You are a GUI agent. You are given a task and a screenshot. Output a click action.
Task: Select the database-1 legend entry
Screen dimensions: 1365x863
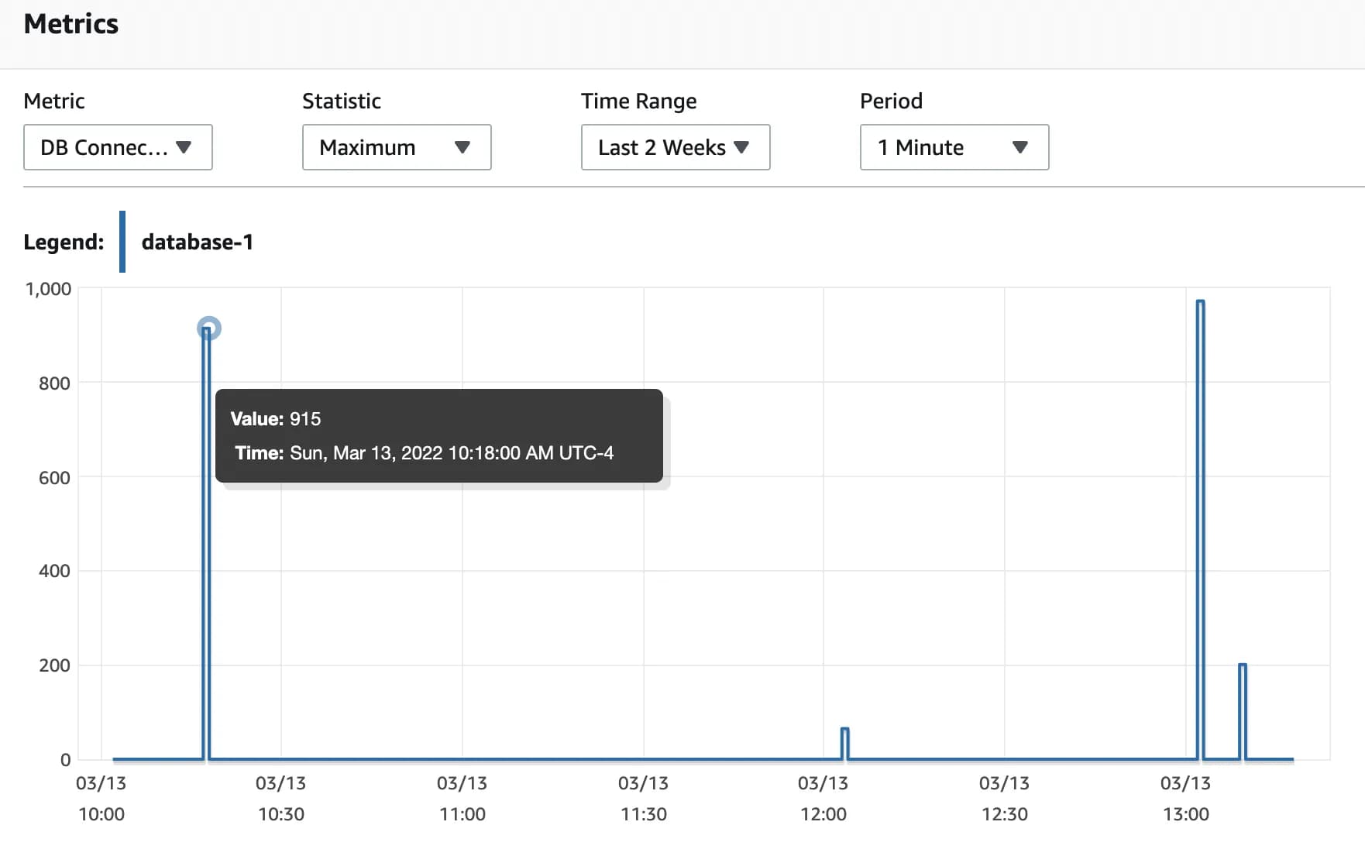coord(198,242)
